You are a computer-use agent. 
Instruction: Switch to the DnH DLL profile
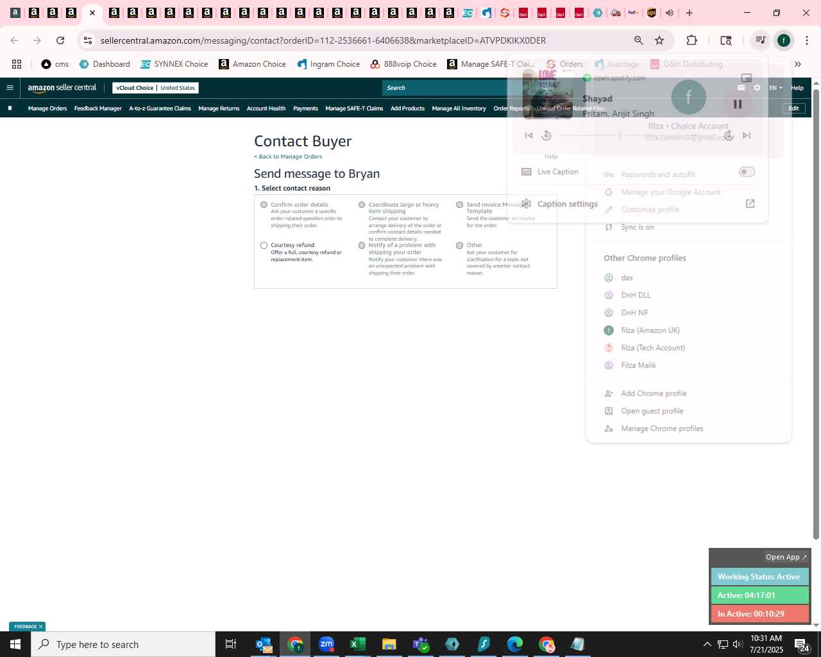[688, 295]
